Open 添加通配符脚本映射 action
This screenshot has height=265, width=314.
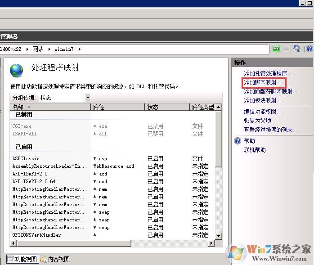click(x=271, y=91)
